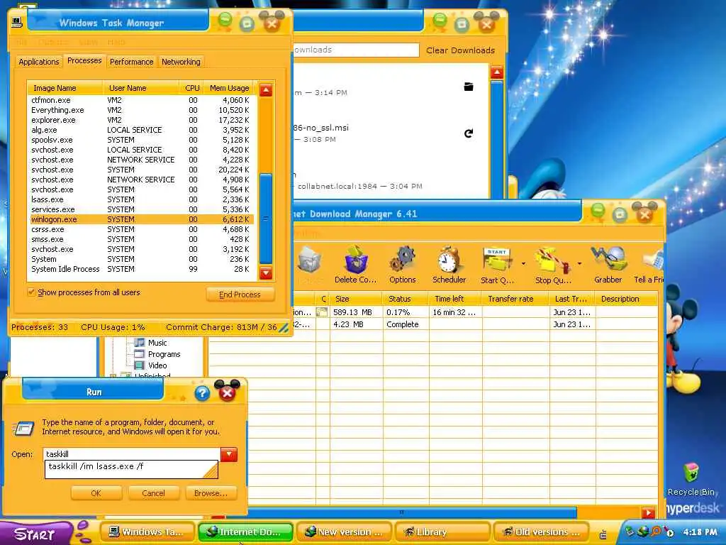
Task: Sort processes by CPU column
Action: tap(191, 88)
